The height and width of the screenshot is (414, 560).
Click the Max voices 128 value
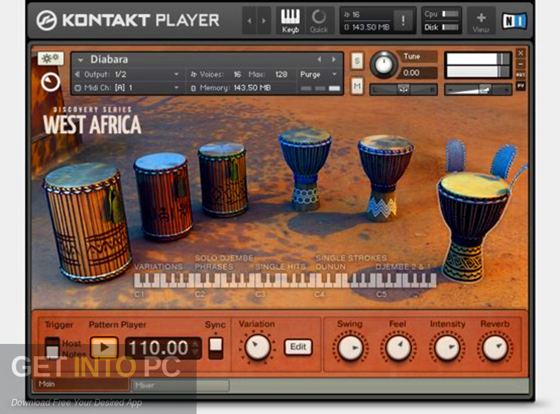[x=281, y=75]
